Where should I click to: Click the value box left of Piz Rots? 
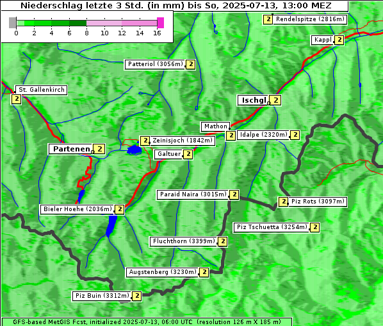point(283,202)
